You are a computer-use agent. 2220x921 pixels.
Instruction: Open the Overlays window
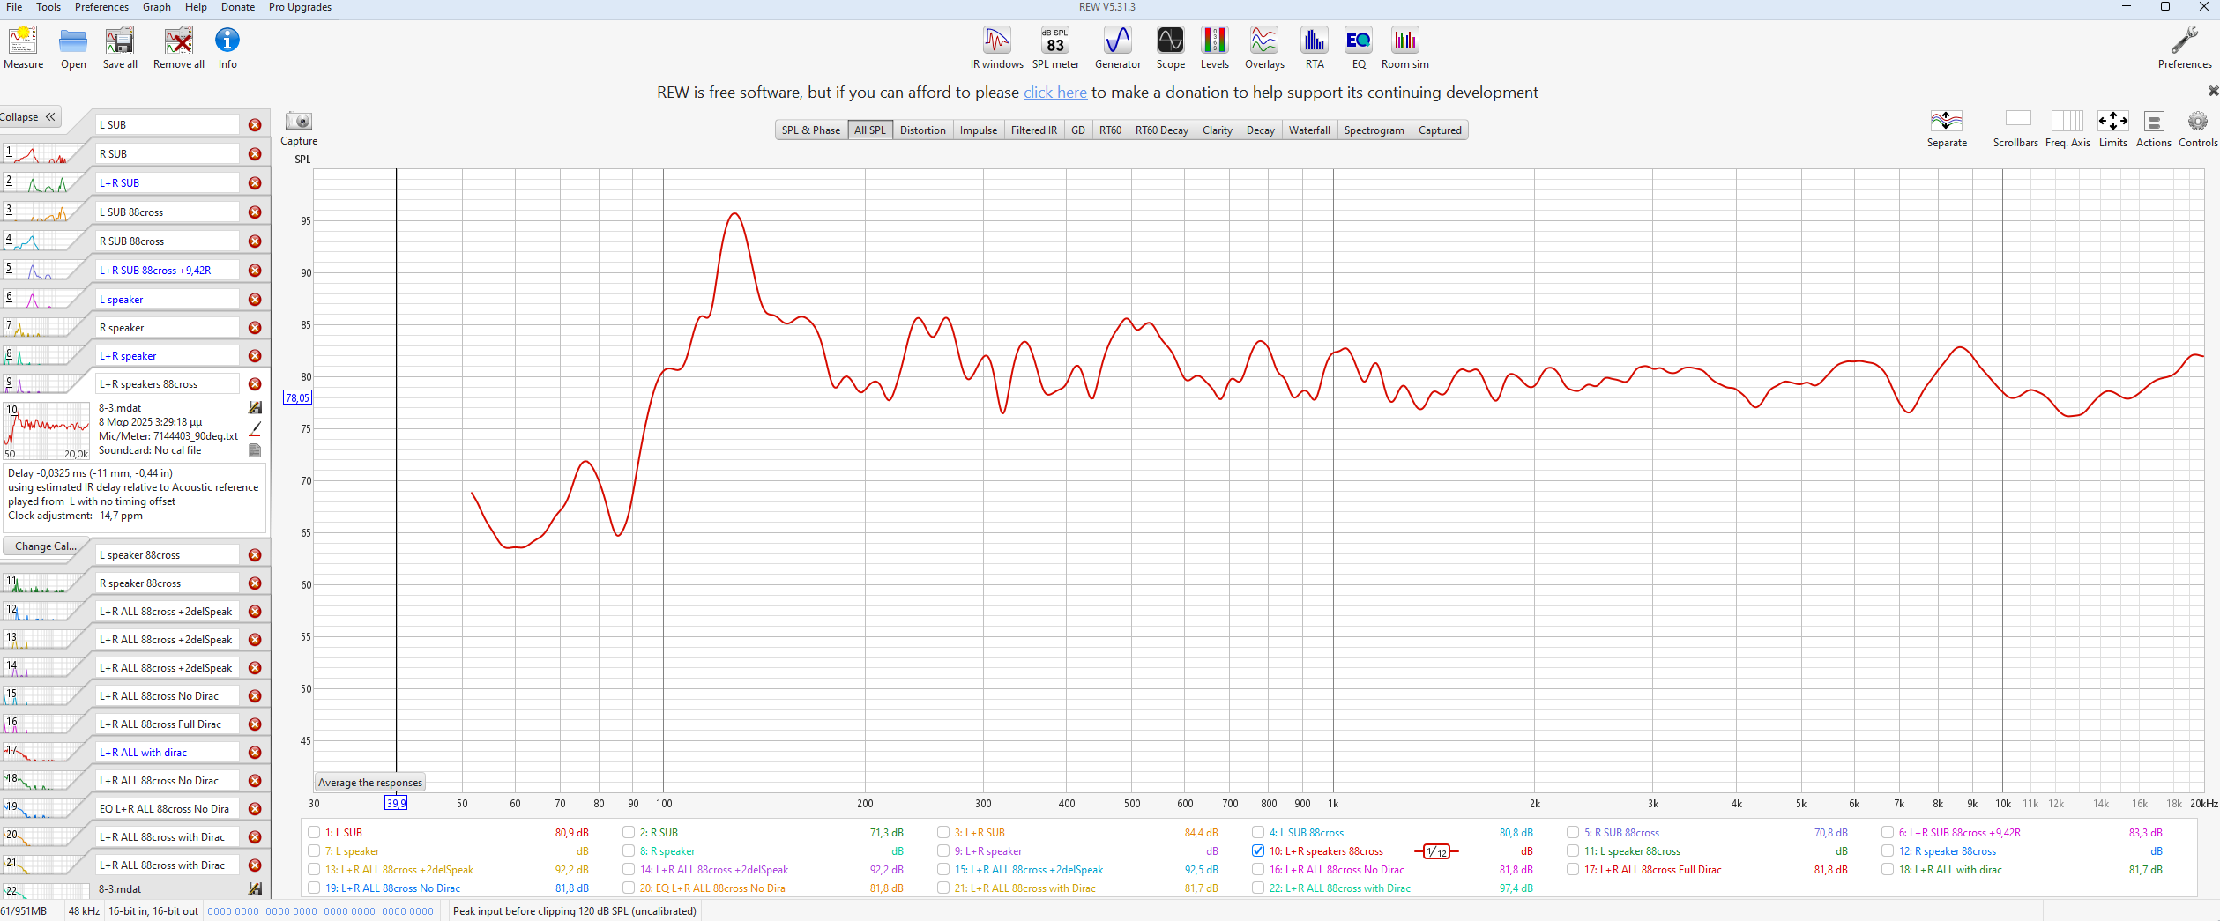pyautogui.click(x=1263, y=48)
